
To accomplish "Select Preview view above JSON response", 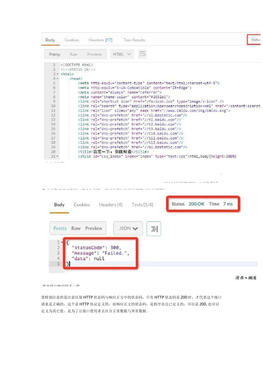I will (94, 228).
